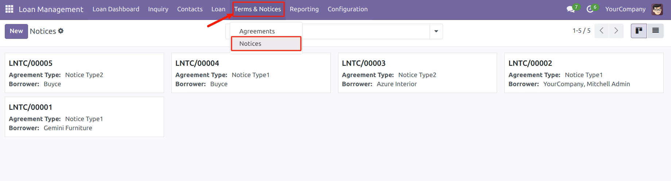Click the Loan Management app title
Image resolution: width=671 pixels, height=181 pixels.
[51, 9]
